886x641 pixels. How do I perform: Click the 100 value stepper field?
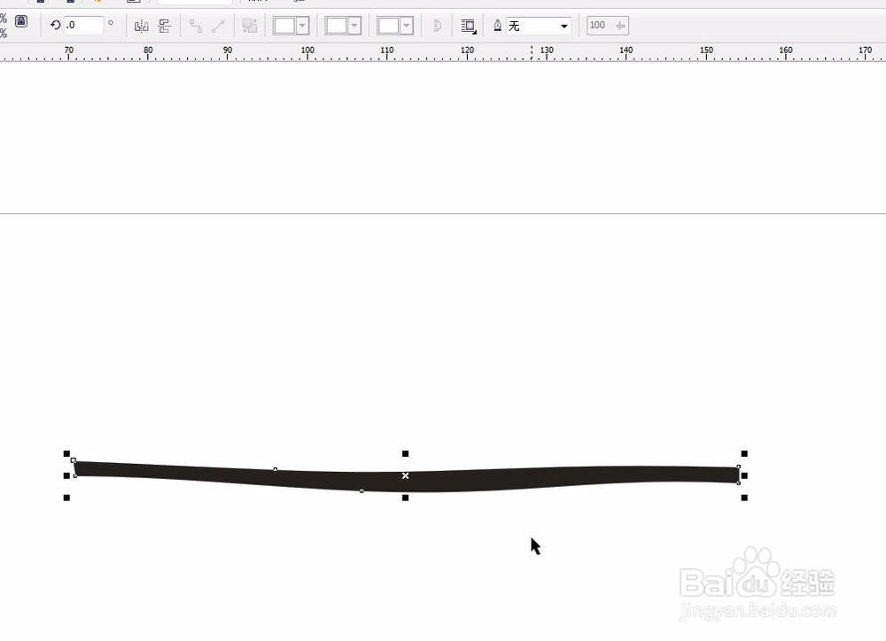point(608,26)
